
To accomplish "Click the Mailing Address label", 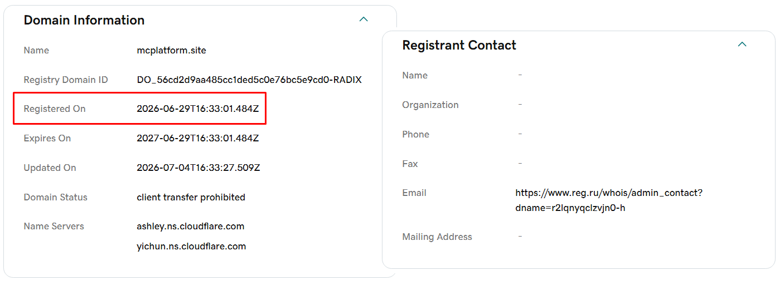I will [x=437, y=237].
